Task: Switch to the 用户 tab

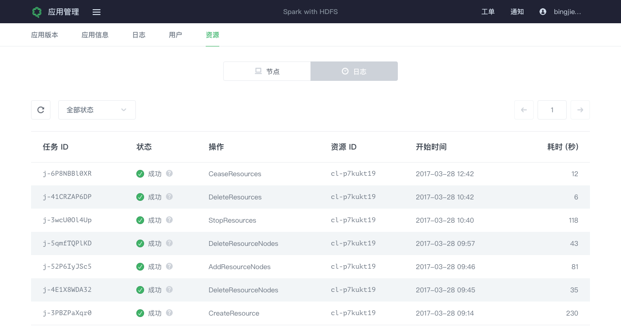Action: point(176,35)
